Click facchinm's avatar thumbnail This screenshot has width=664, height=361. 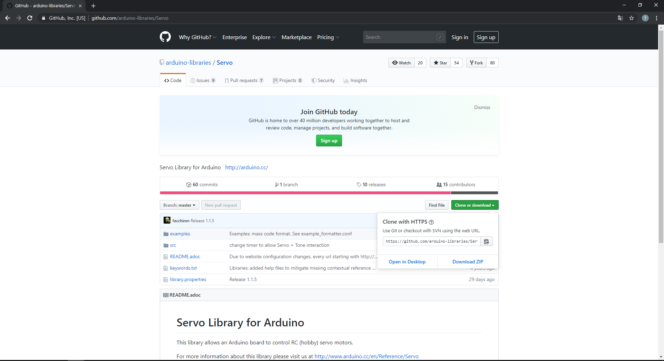(167, 220)
